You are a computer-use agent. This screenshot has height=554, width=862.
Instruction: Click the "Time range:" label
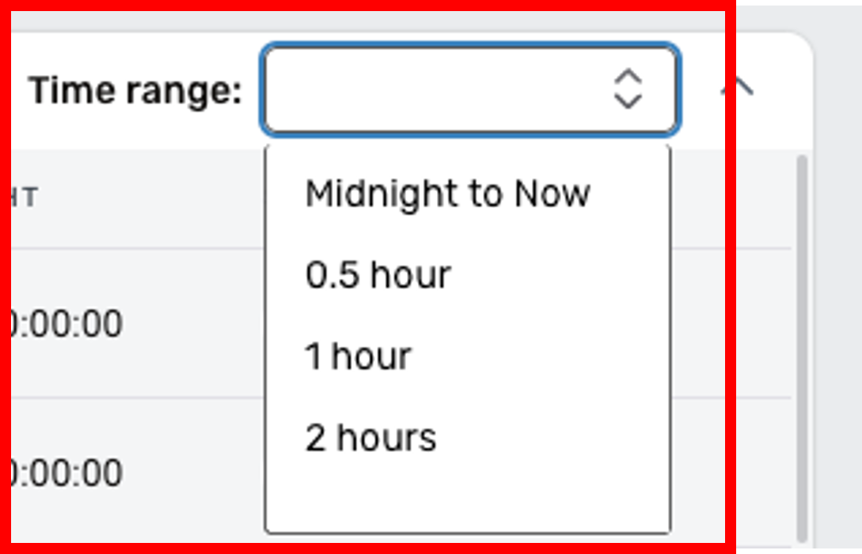click(x=135, y=91)
